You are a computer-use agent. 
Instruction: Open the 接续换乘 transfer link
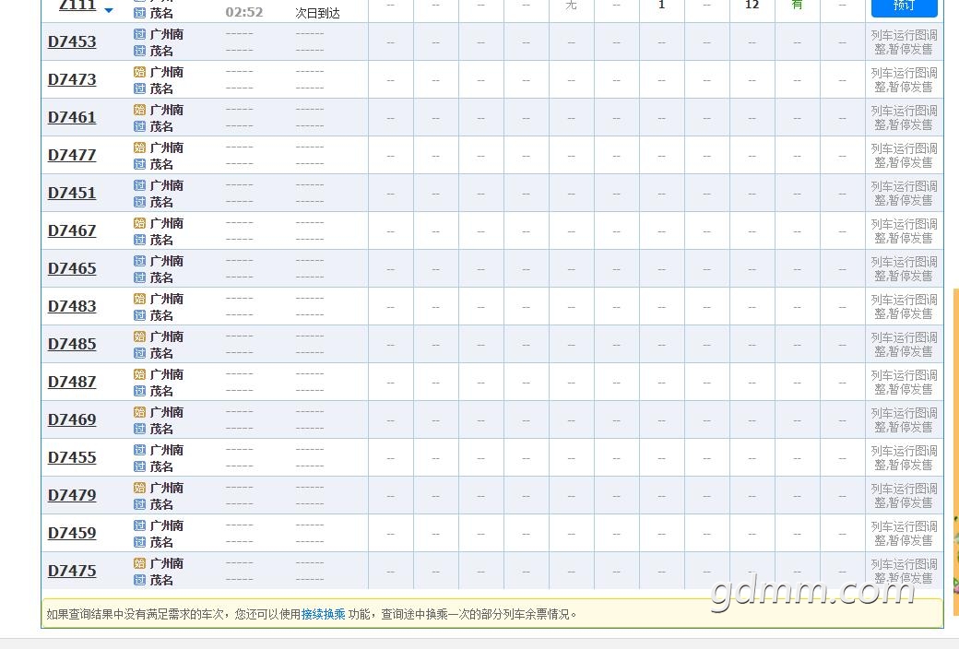[x=323, y=614]
